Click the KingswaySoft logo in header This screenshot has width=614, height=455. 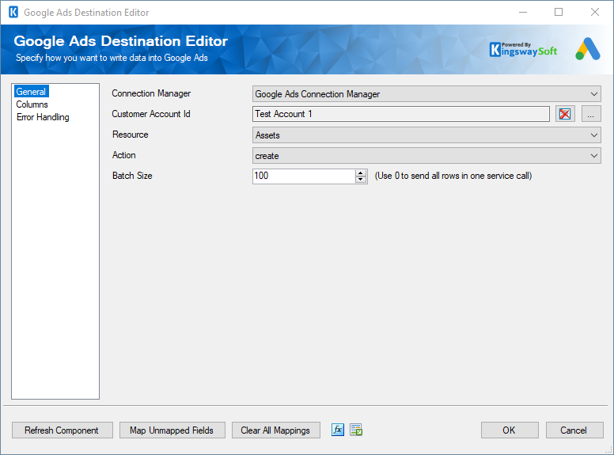tap(523, 50)
